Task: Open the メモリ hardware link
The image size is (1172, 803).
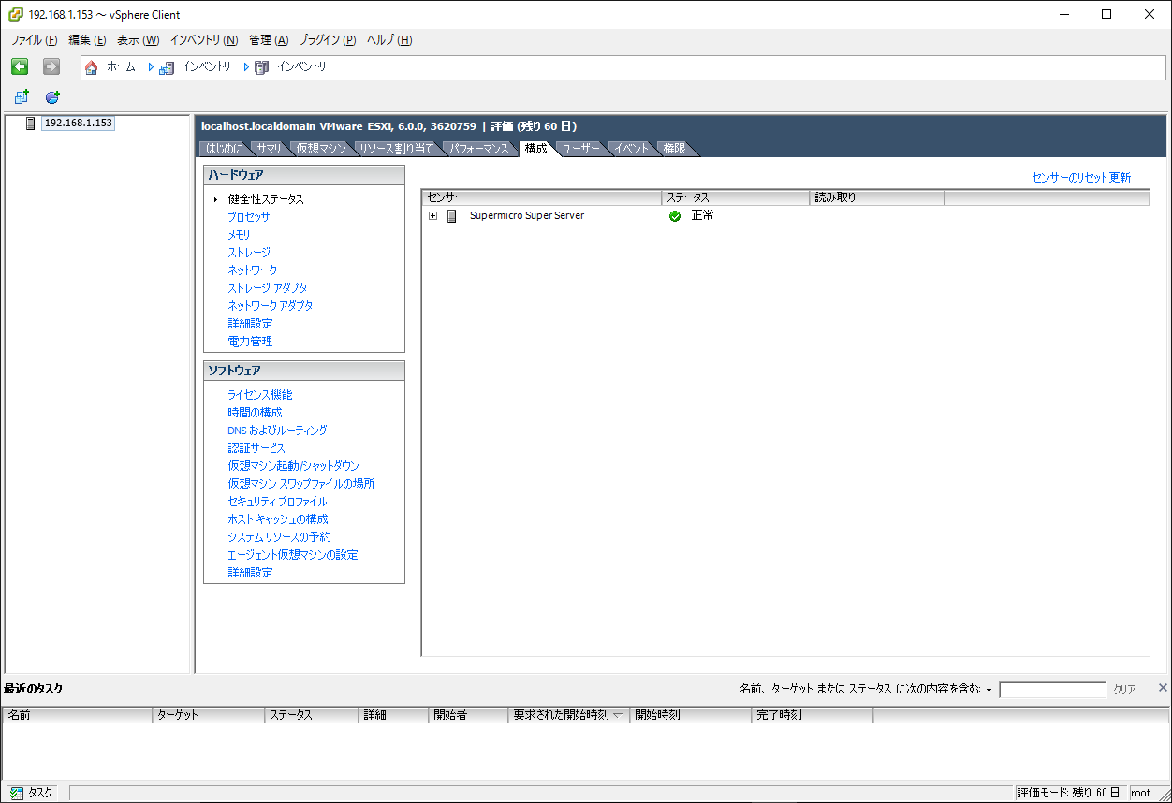Action: coord(239,235)
